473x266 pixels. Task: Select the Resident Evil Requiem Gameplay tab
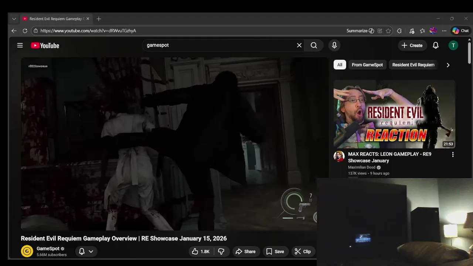pos(55,19)
